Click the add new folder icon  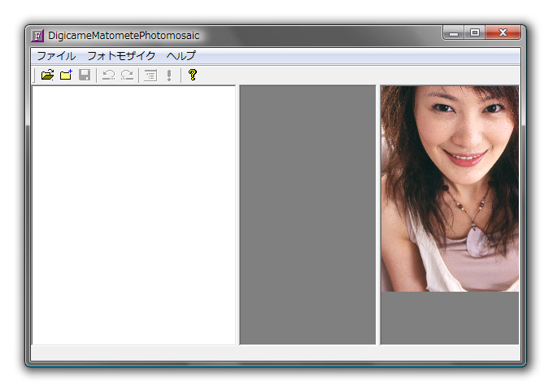pyautogui.click(x=66, y=75)
